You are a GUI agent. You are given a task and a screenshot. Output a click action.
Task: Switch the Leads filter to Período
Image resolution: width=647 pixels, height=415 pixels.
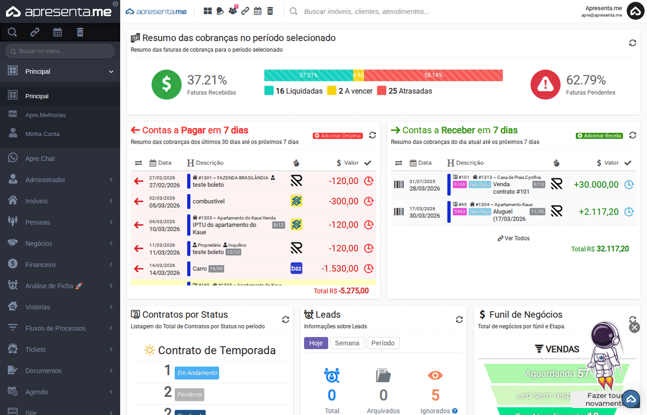click(x=383, y=343)
